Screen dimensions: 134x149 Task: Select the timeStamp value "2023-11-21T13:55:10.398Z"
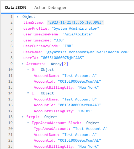pyautogui.click(x=76, y=22)
